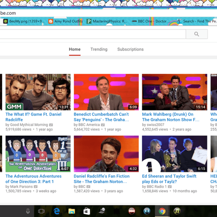Visit the BBC Radio 1 channel
217x217 pixels.
tap(157, 187)
